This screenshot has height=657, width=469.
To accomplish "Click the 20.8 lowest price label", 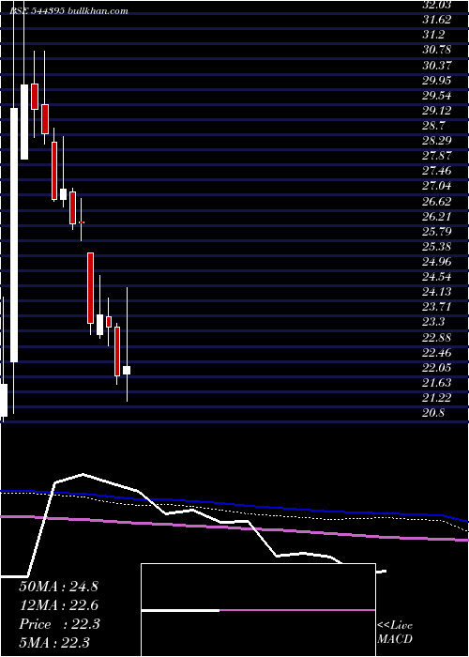I will [x=434, y=413].
